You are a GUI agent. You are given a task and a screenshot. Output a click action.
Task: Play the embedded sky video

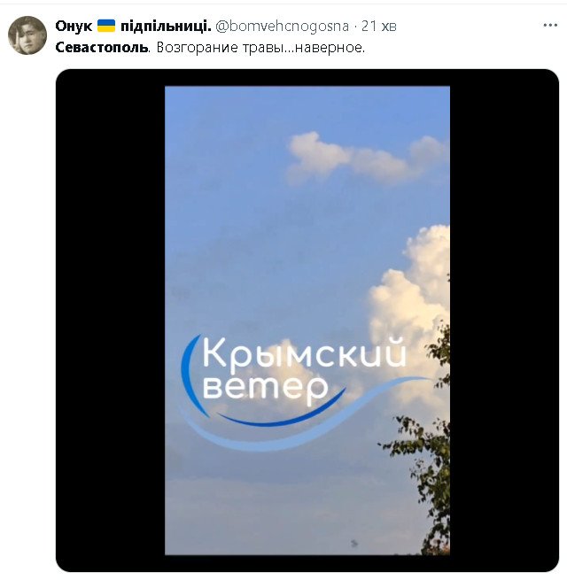(x=307, y=321)
